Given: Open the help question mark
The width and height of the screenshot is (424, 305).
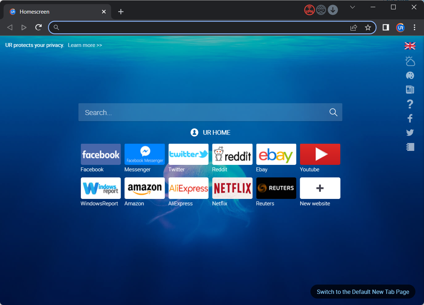Looking at the screenshot, I should point(410,104).
